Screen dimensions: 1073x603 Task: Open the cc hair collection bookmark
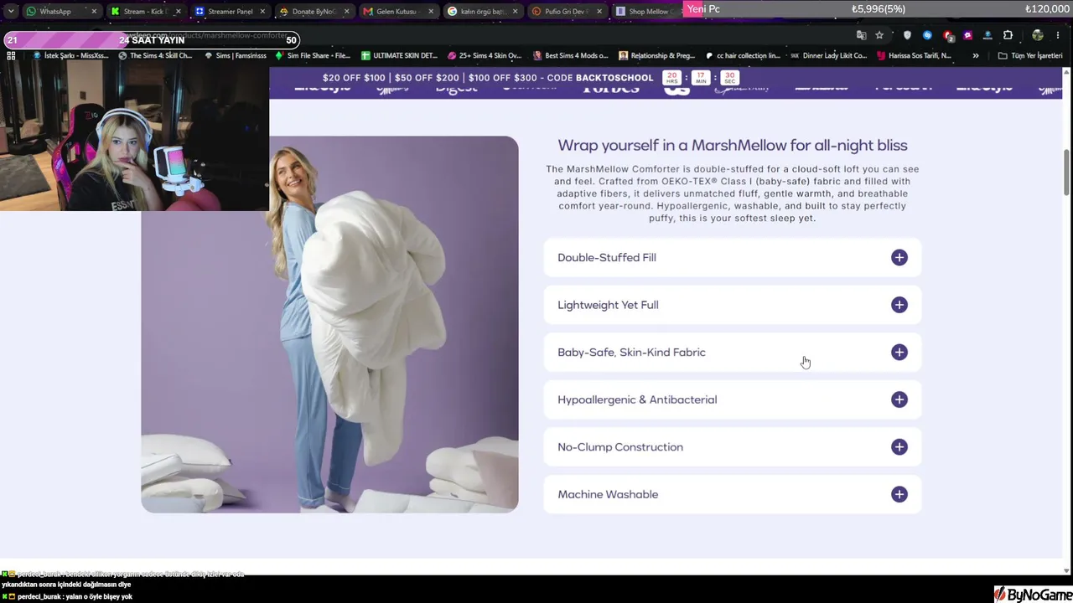(x=743, y=56)
